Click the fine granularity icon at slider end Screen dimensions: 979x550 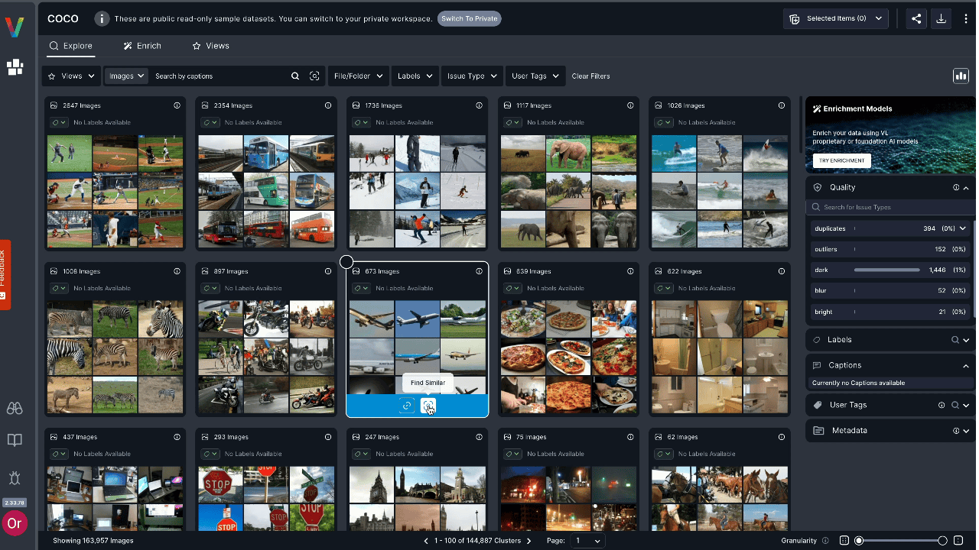pos(959,540)
